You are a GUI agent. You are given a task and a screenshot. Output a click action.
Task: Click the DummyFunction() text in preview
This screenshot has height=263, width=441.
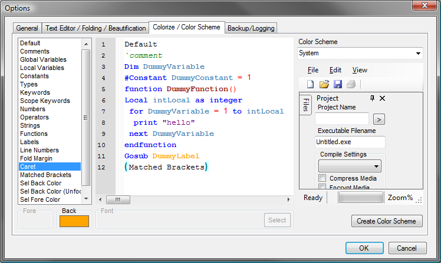[202, 89]
